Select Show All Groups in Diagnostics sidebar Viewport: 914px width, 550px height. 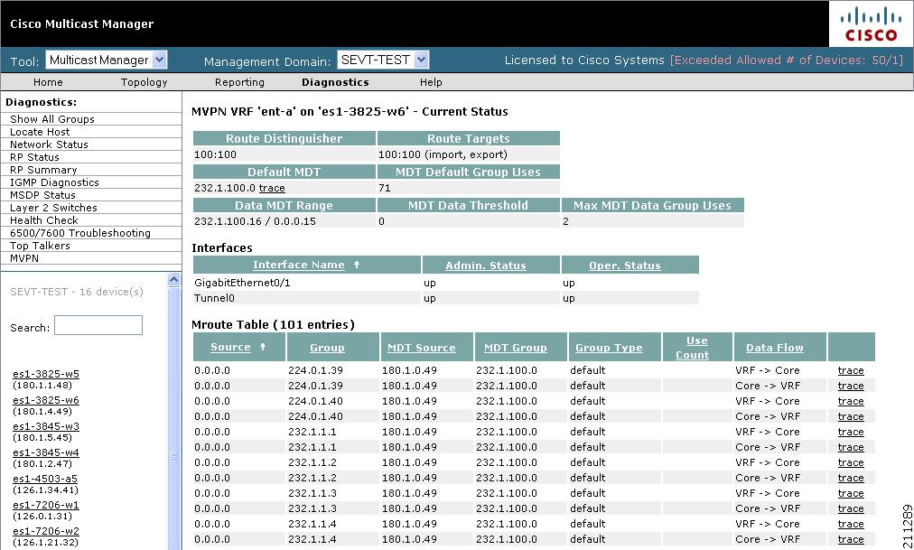tap(52, 118)
